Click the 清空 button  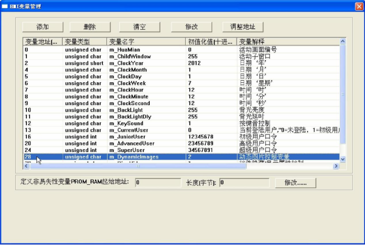139,27
